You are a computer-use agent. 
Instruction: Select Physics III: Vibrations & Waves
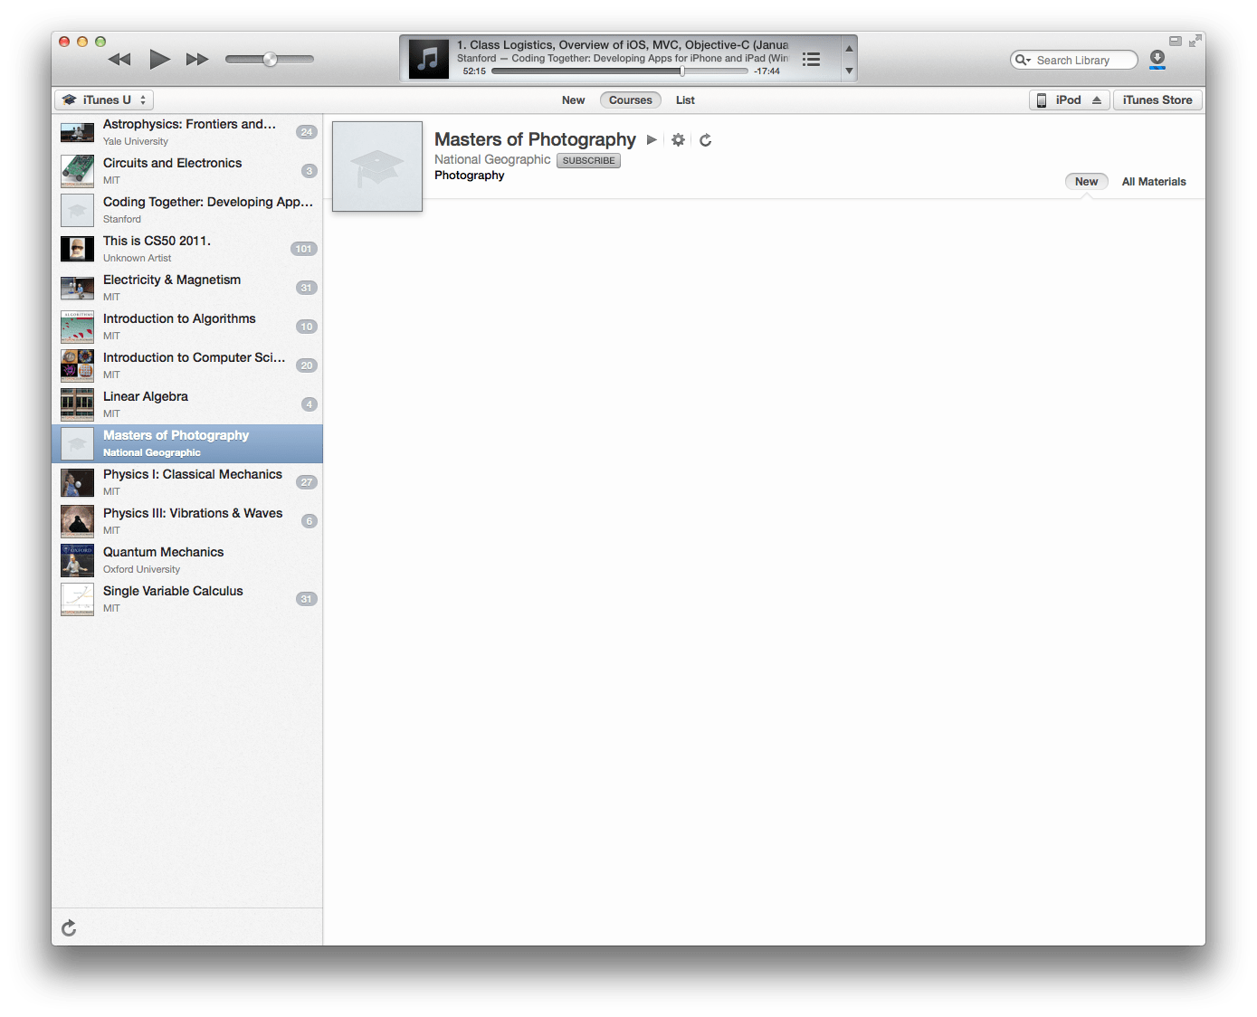[x=187, y=522]
